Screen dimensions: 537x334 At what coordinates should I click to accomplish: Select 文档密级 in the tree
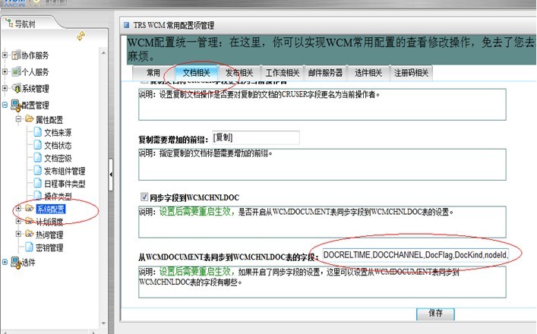point(58,158)
